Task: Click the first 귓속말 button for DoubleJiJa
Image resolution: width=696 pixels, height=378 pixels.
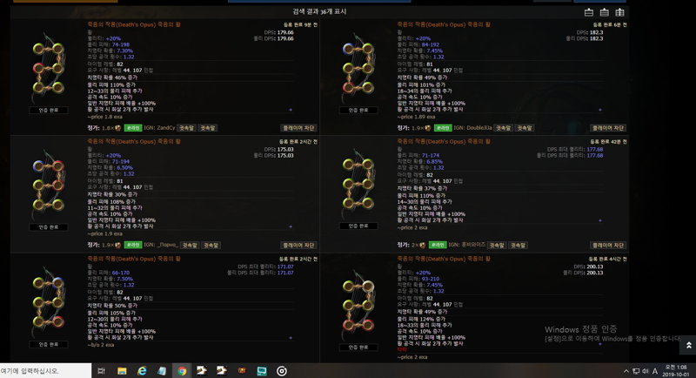Action: [x=504, y=128]
